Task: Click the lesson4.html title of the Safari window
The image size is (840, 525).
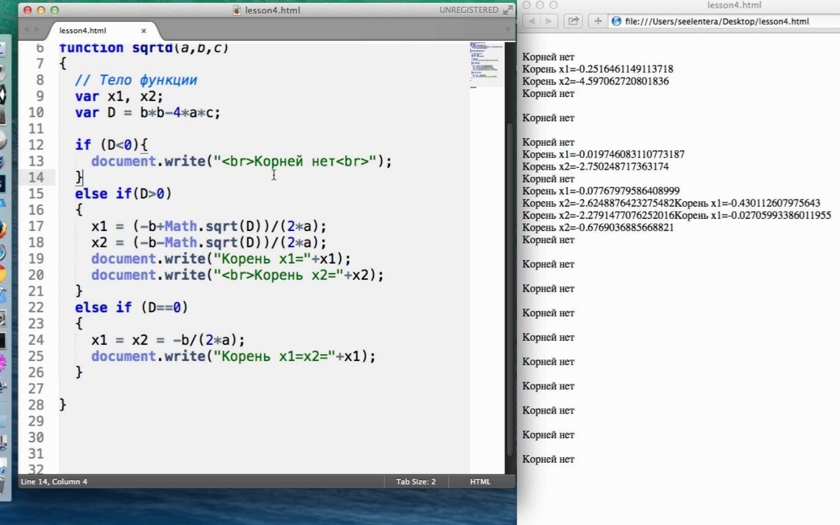Action: (x=734, y=5)
